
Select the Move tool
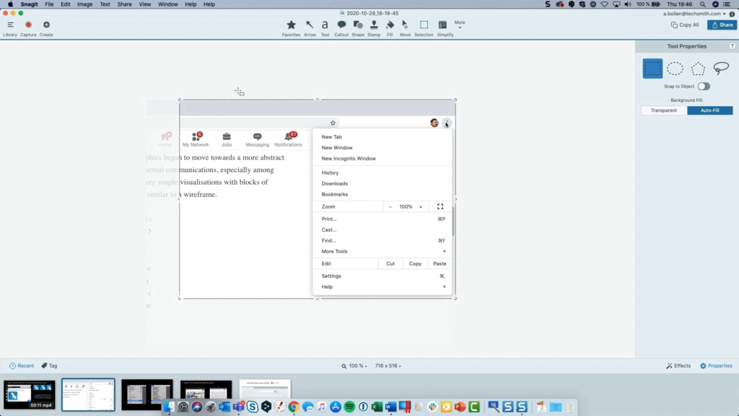405,28
